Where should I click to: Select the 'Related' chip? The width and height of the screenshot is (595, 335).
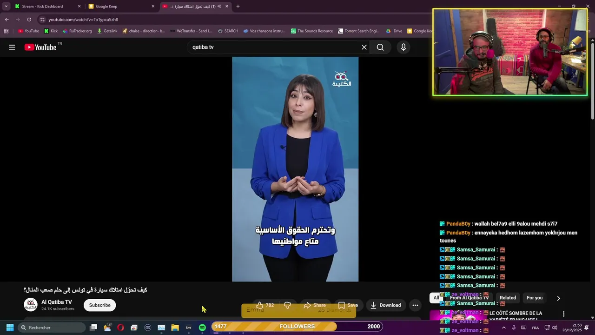(x=508, y=298)
